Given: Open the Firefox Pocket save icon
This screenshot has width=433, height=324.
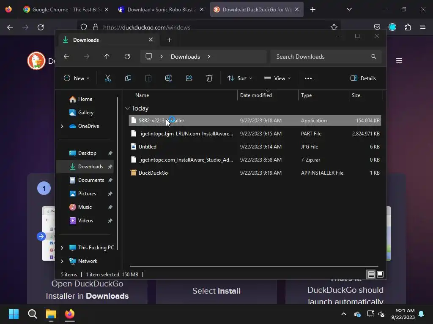Looking at the screenshot, I should 377,27.
